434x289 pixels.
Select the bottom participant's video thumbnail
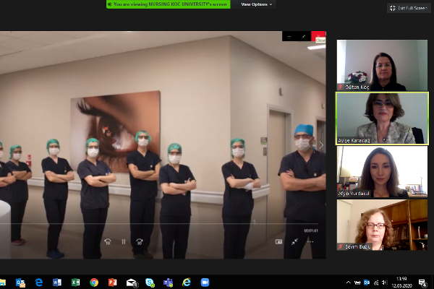click(x=382, y=225)
